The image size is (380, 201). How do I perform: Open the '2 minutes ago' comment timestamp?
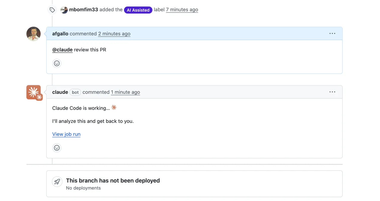pos(114,34)
